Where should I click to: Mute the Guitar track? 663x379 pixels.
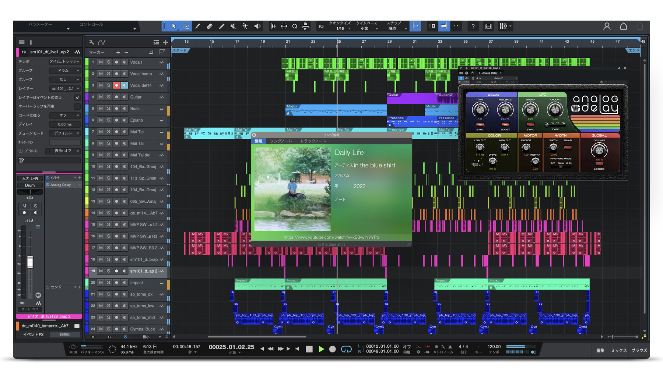click(x=101, y=97)
